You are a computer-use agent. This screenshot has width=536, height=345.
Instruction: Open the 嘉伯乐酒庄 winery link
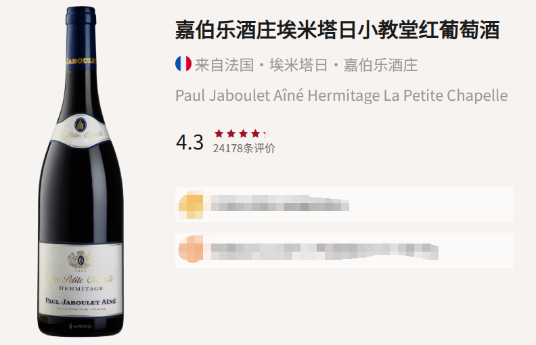click(x=380, y=65)
